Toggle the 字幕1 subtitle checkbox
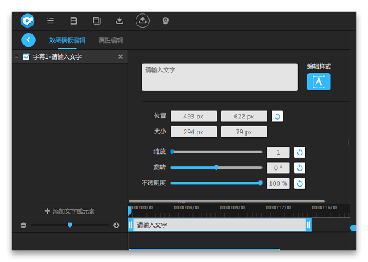368x262 pixels. coord(26,57)
